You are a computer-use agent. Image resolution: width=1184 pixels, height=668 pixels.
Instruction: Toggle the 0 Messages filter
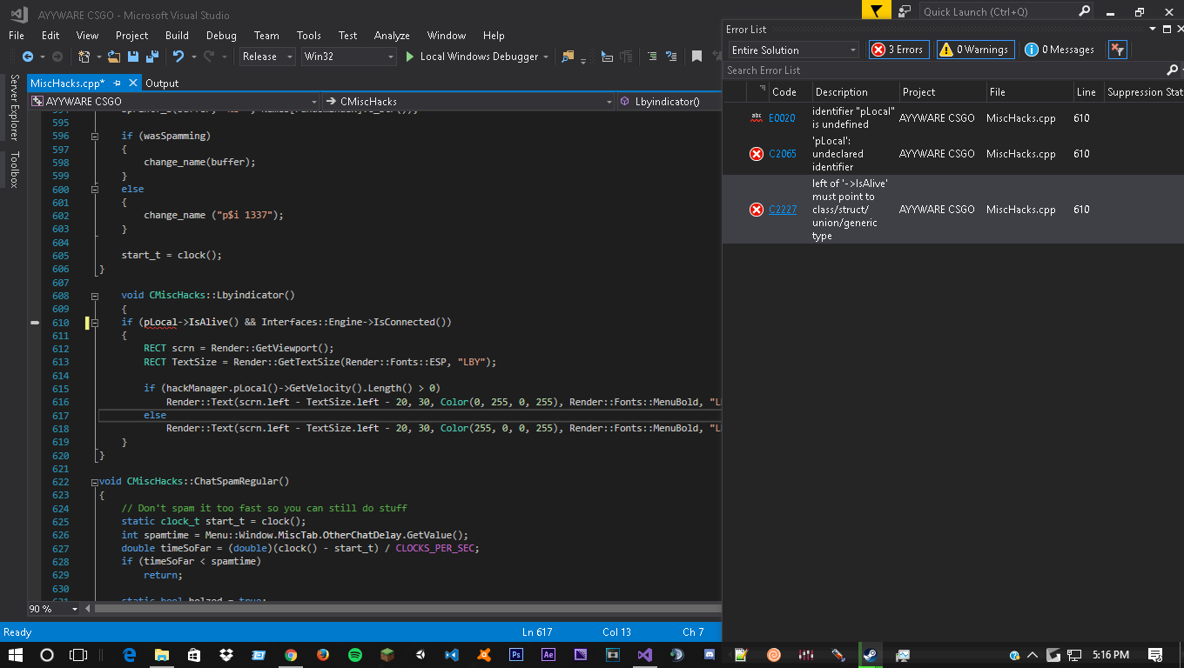click(x=1060, y=50)
